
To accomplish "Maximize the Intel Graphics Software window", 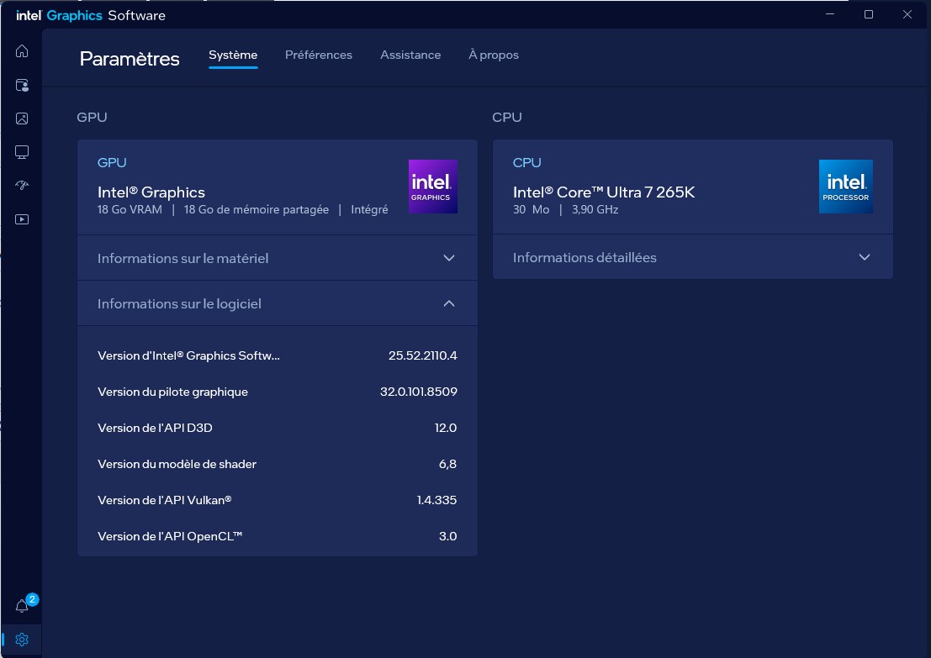I will (869, 14).
